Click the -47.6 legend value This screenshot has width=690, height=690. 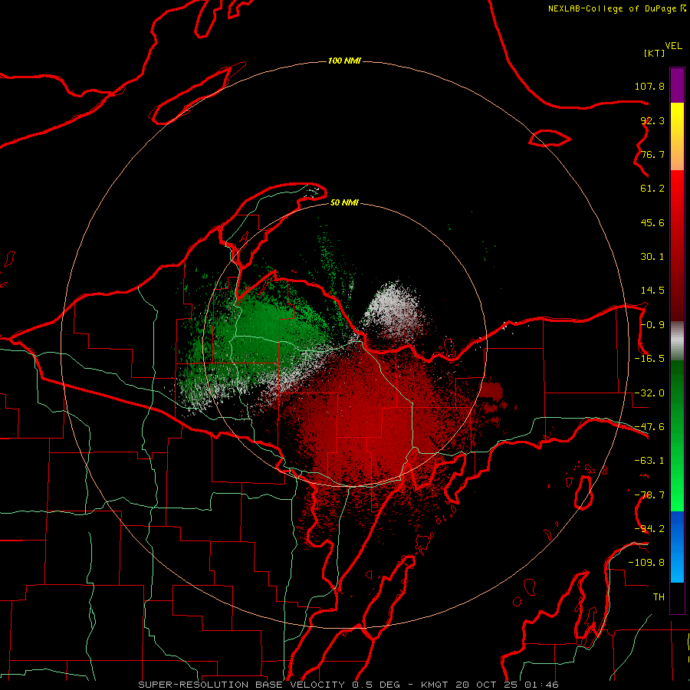tap(649, 427)
